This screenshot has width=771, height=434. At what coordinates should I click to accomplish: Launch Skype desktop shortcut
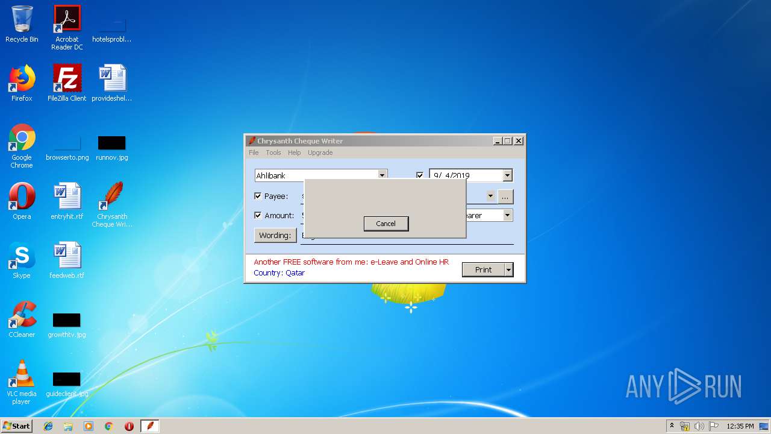click(x=22, y=260)
